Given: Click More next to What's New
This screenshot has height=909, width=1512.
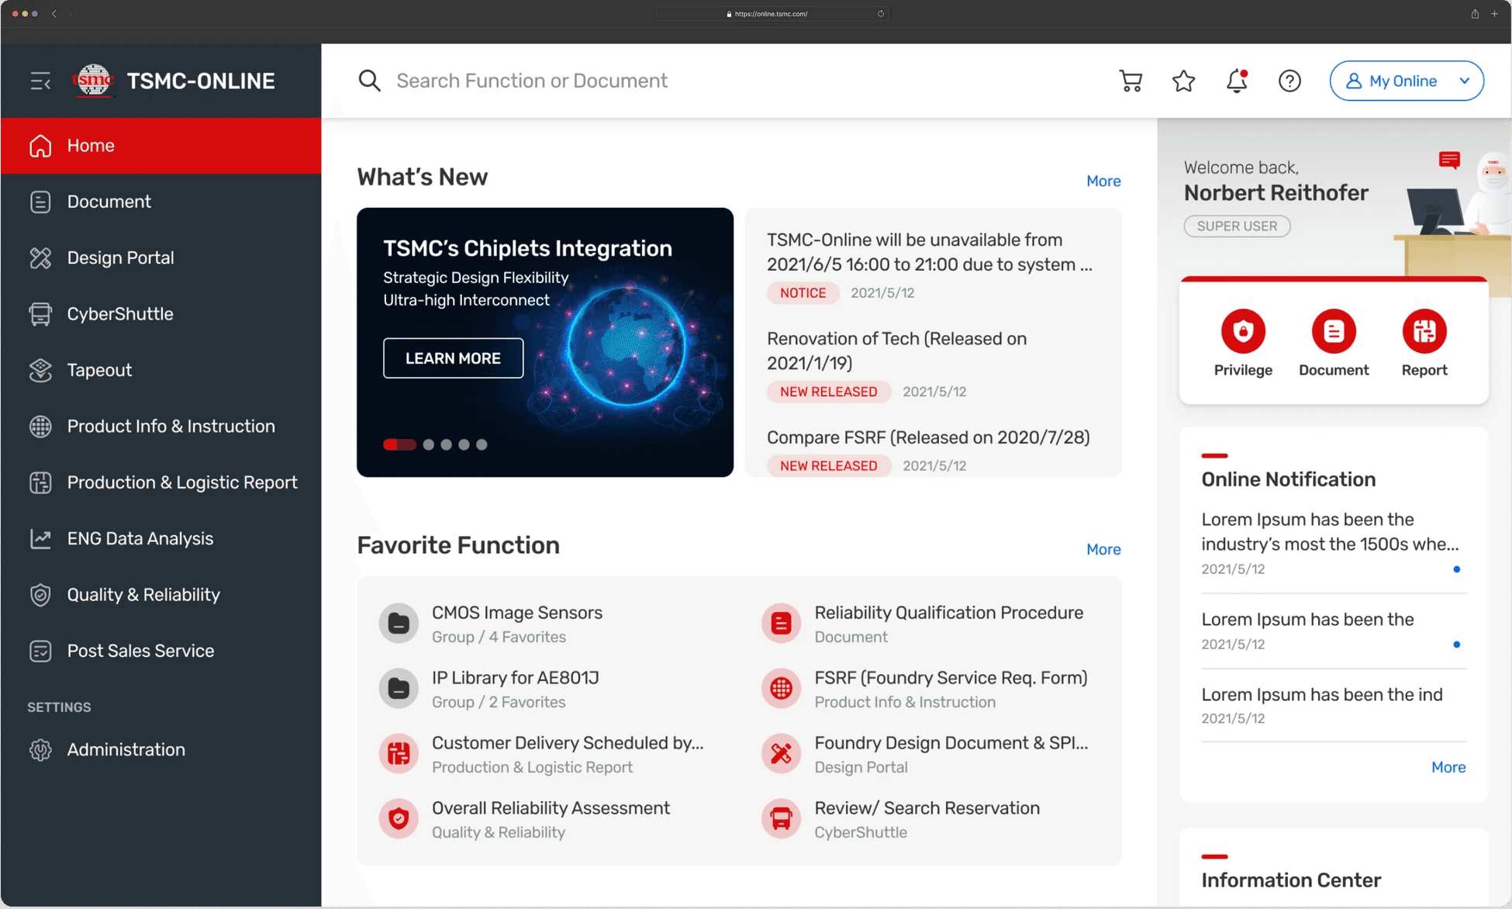Looking at the screenshot, I should (1103, 181).
